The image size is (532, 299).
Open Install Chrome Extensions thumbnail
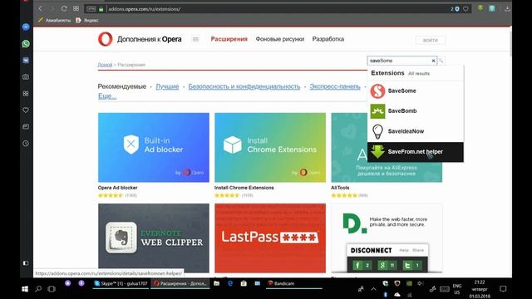(270, 148)
